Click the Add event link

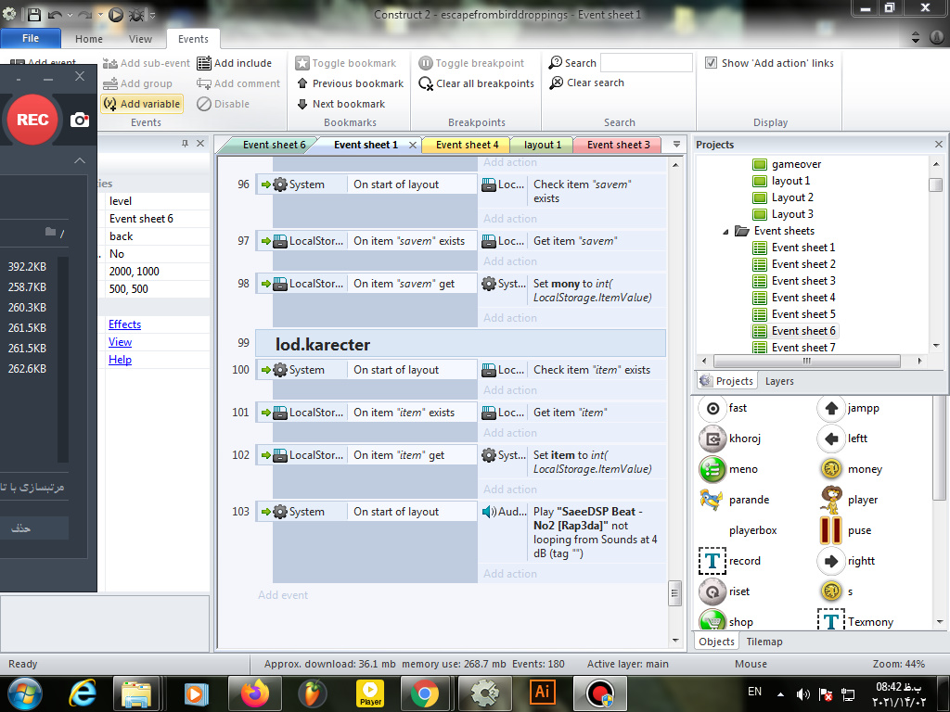(x=283, y=595)
